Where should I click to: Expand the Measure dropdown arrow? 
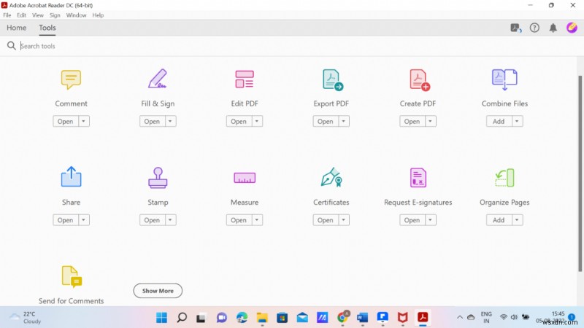pos(257,220)
